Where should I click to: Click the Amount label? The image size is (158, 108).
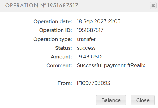click(x=61, y=57)
